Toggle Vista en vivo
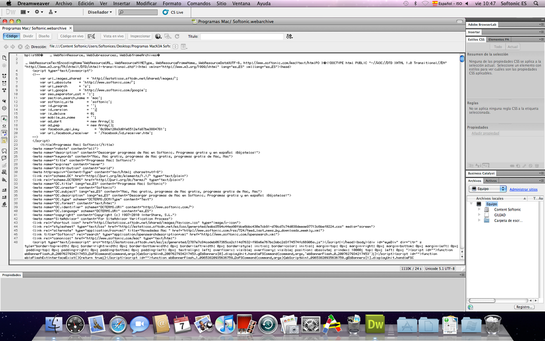Image resolution: width=545 pixels, height=341 pixels. (x=113, y=36)
